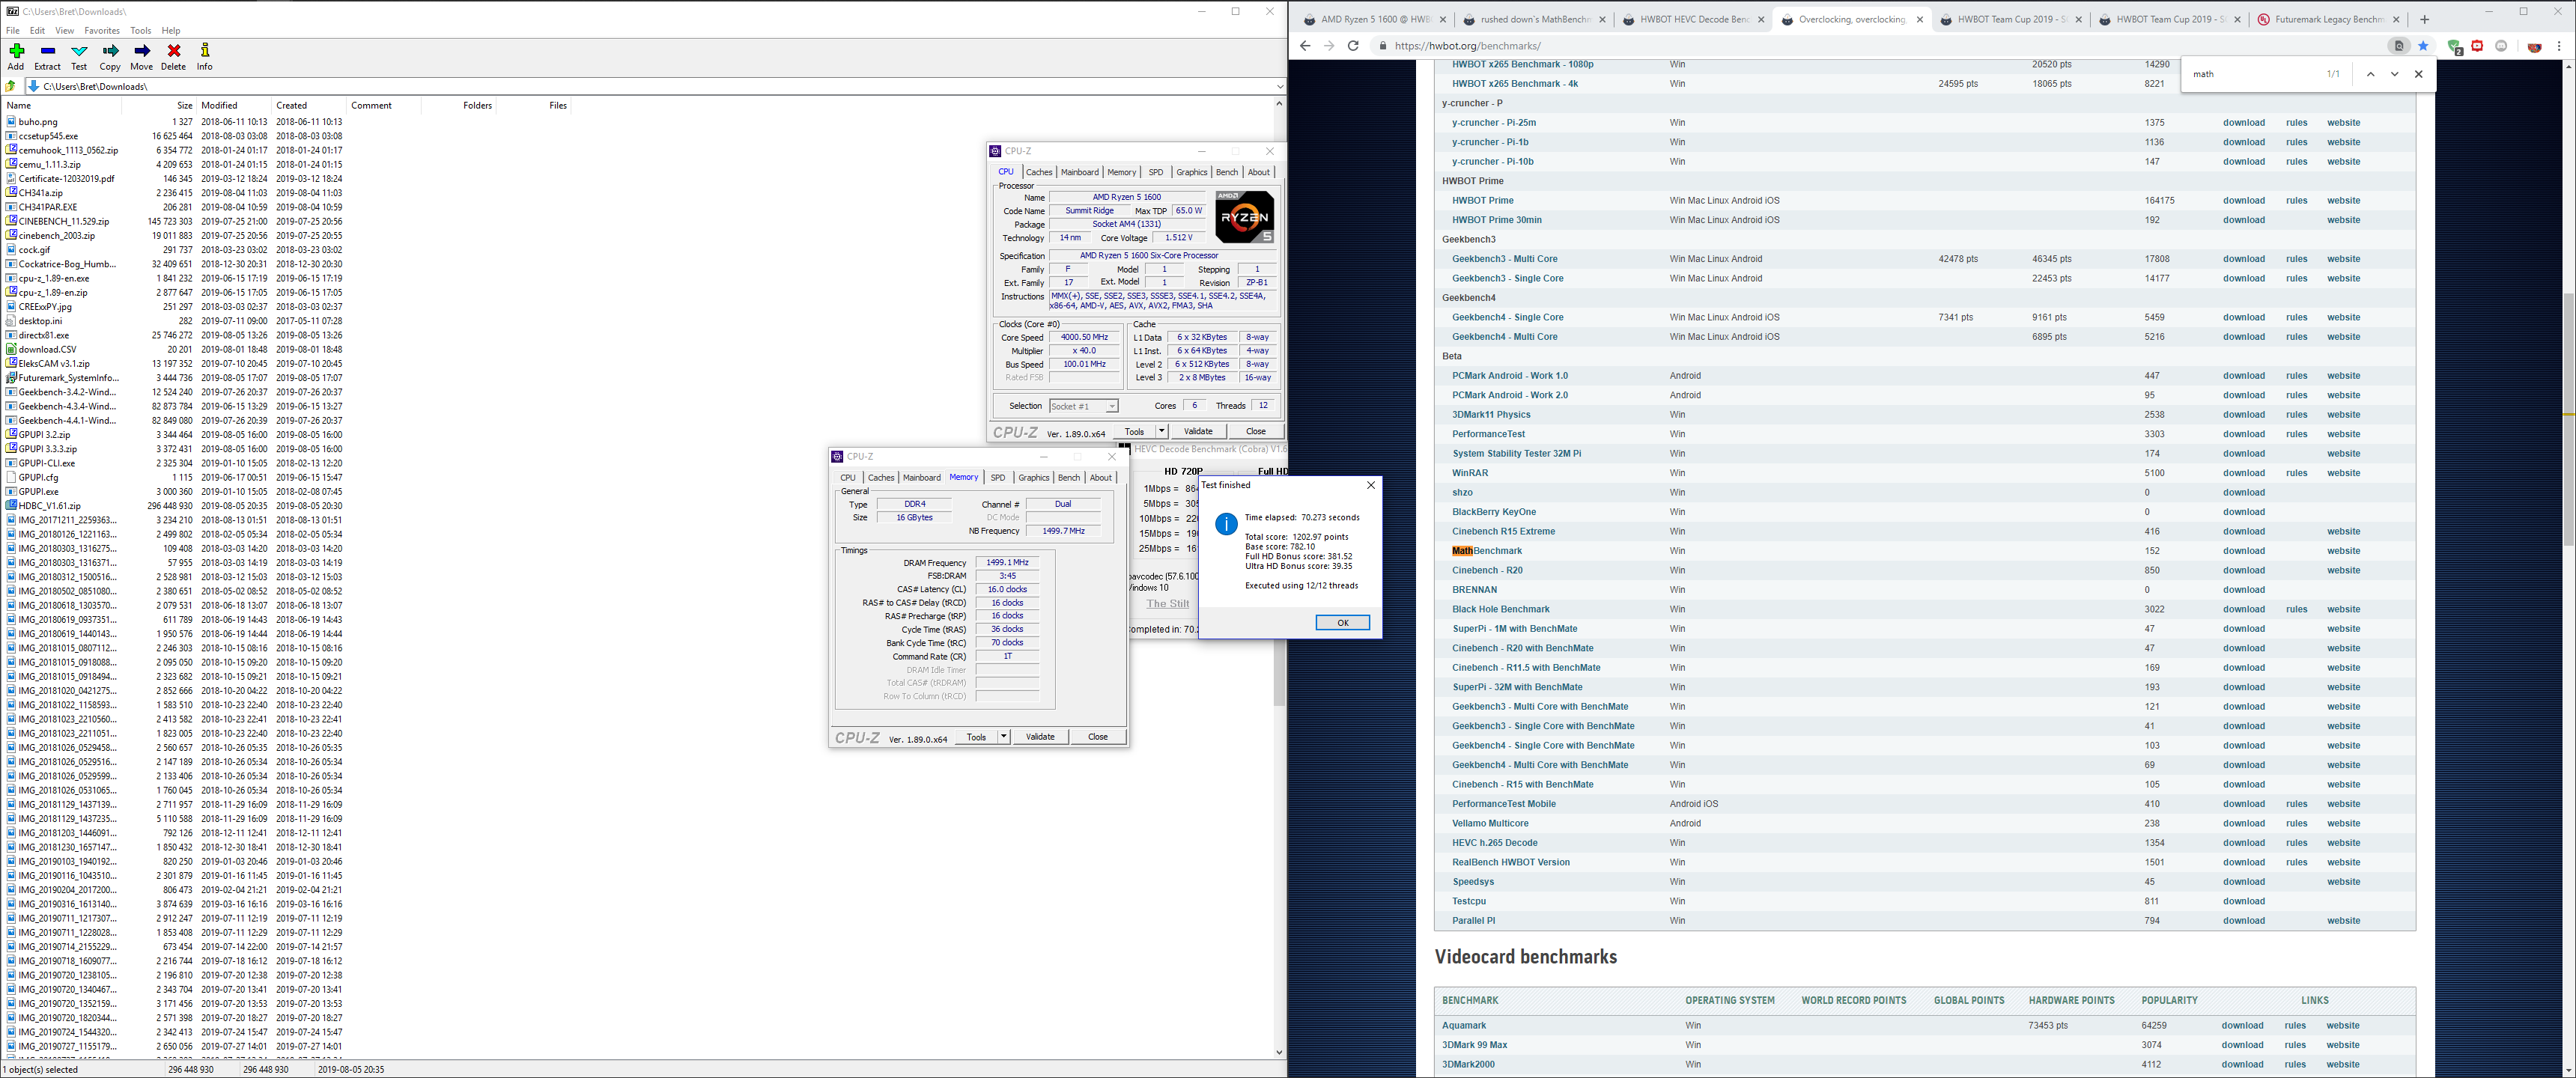Open the Geekbench4 - Single Core link
The height and width of the screenshot is (1078, 2576).
1507,318
